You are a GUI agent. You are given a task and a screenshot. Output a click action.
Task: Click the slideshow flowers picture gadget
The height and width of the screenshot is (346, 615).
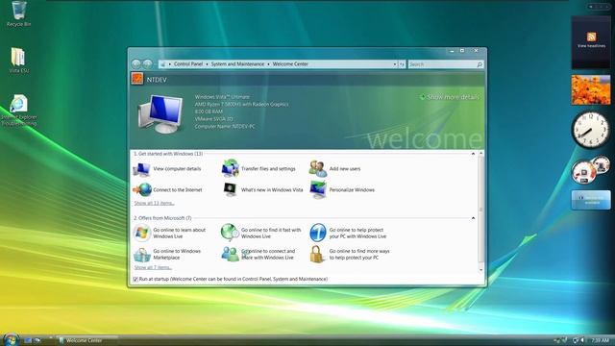tap(591, 89)
